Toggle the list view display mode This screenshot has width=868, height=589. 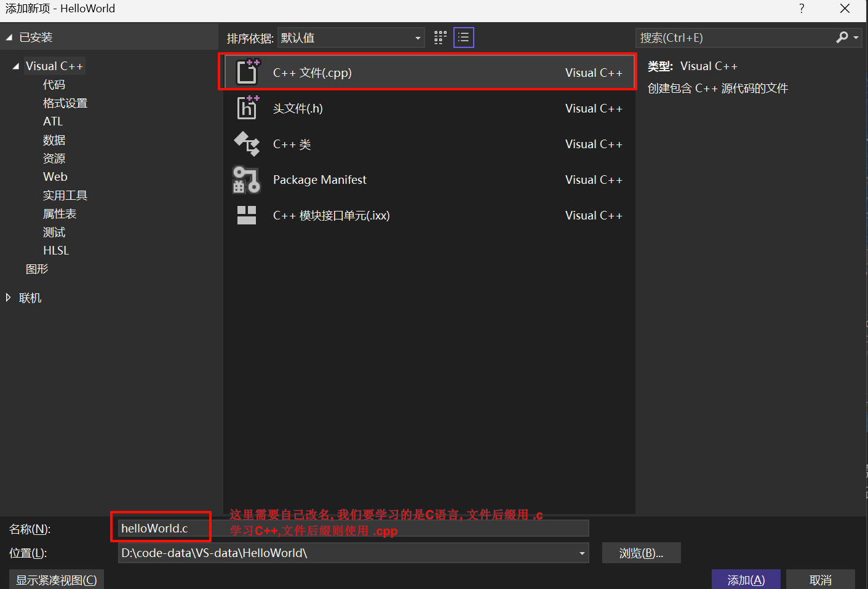463,38
